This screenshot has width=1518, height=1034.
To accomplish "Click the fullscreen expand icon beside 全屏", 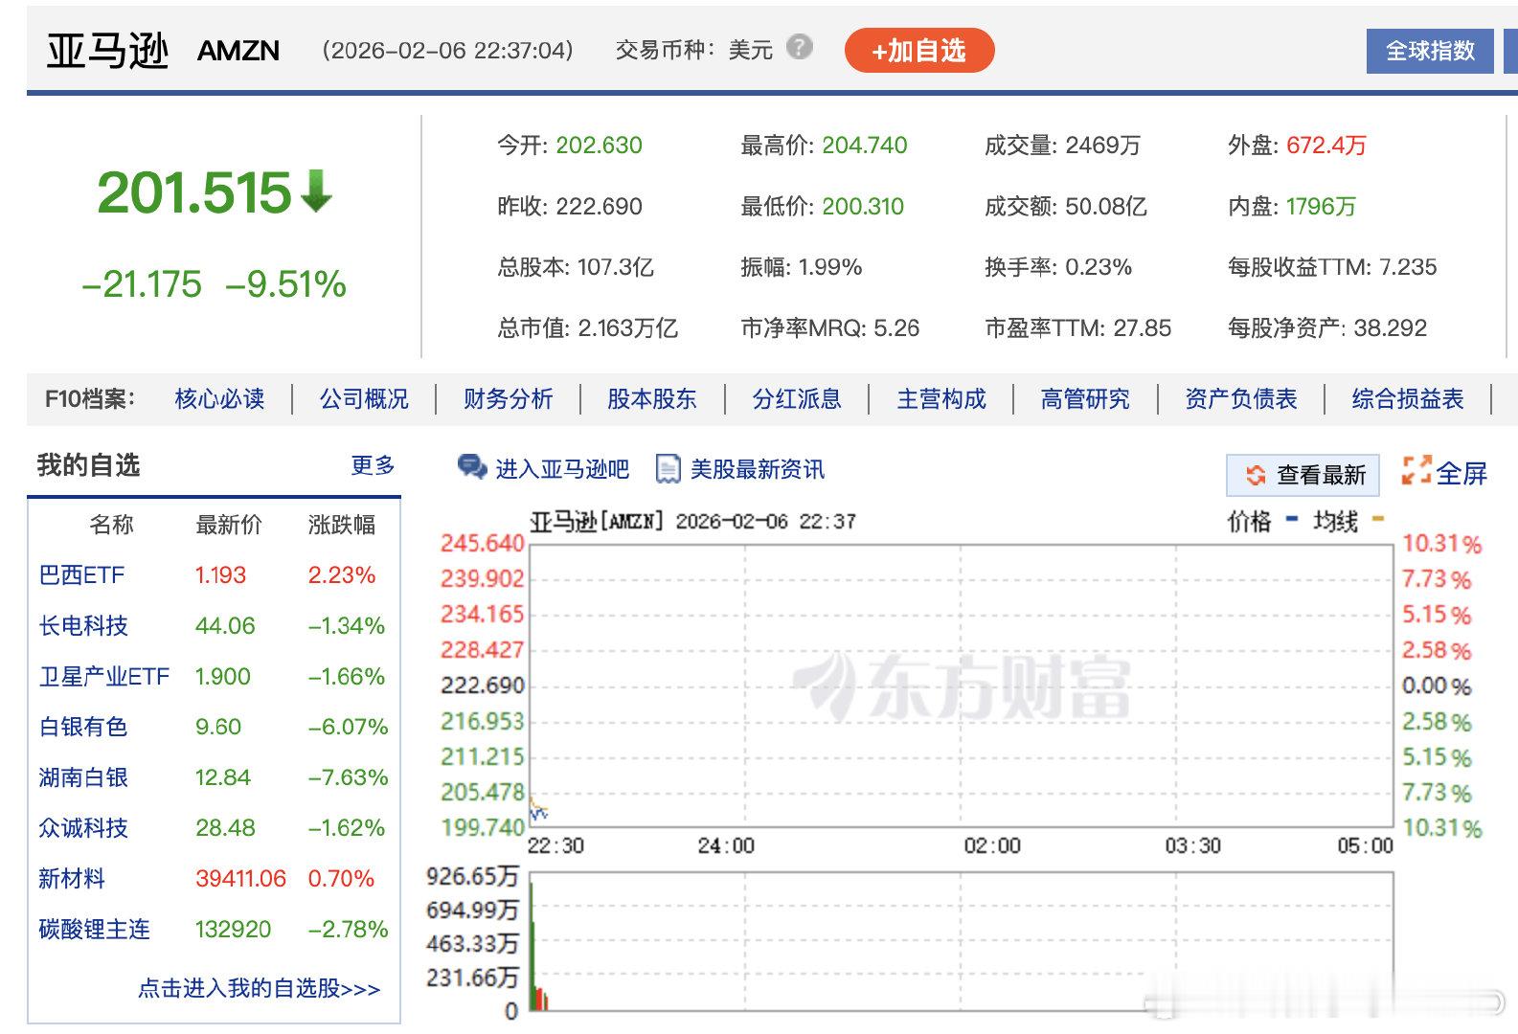I will pyautogui.click(x=1416, y=470).
